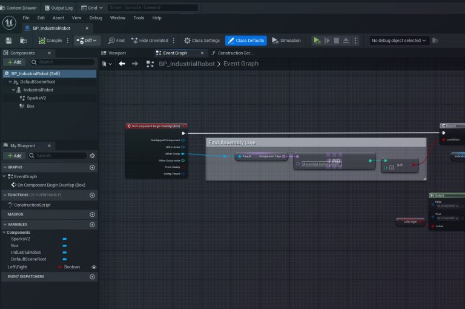Click Left\Right Boolean type color pill
Image resolution: width=465 pixels, height=309 pixels.
(60, 267)
